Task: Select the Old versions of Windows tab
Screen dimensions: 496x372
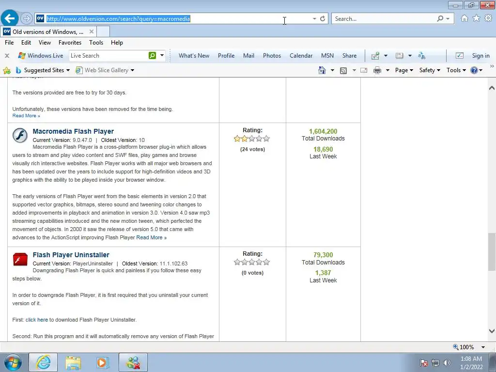Action: click(48, 31)
